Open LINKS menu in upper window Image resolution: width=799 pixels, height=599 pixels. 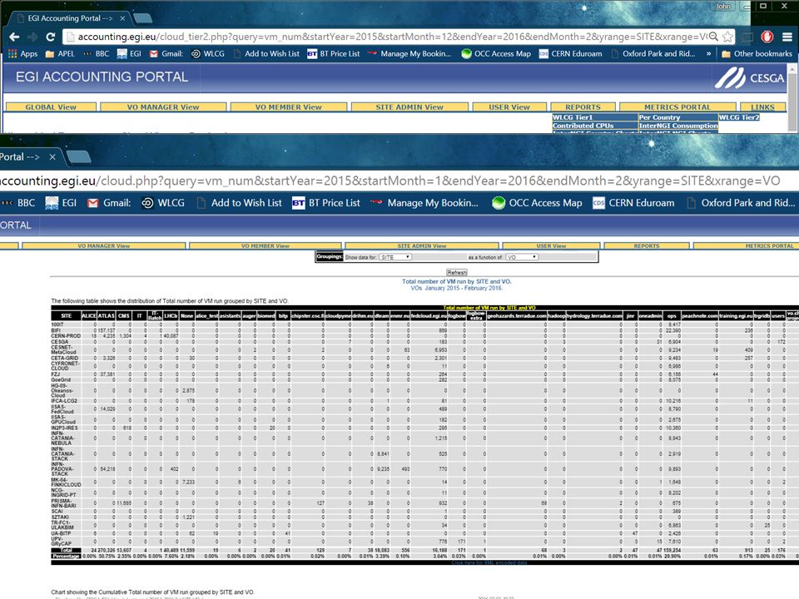coord(763,107)
